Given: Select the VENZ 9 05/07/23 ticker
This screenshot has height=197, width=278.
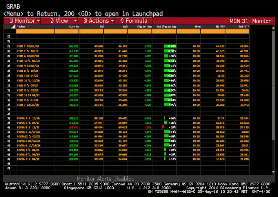Looking at the screenshot, I should 28,66.
